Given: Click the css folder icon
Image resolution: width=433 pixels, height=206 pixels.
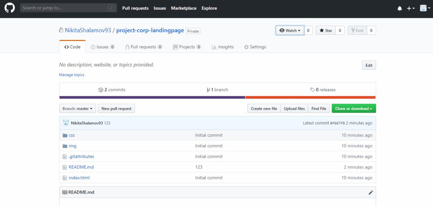Looking at the screenshot, I should pos(65,135).
